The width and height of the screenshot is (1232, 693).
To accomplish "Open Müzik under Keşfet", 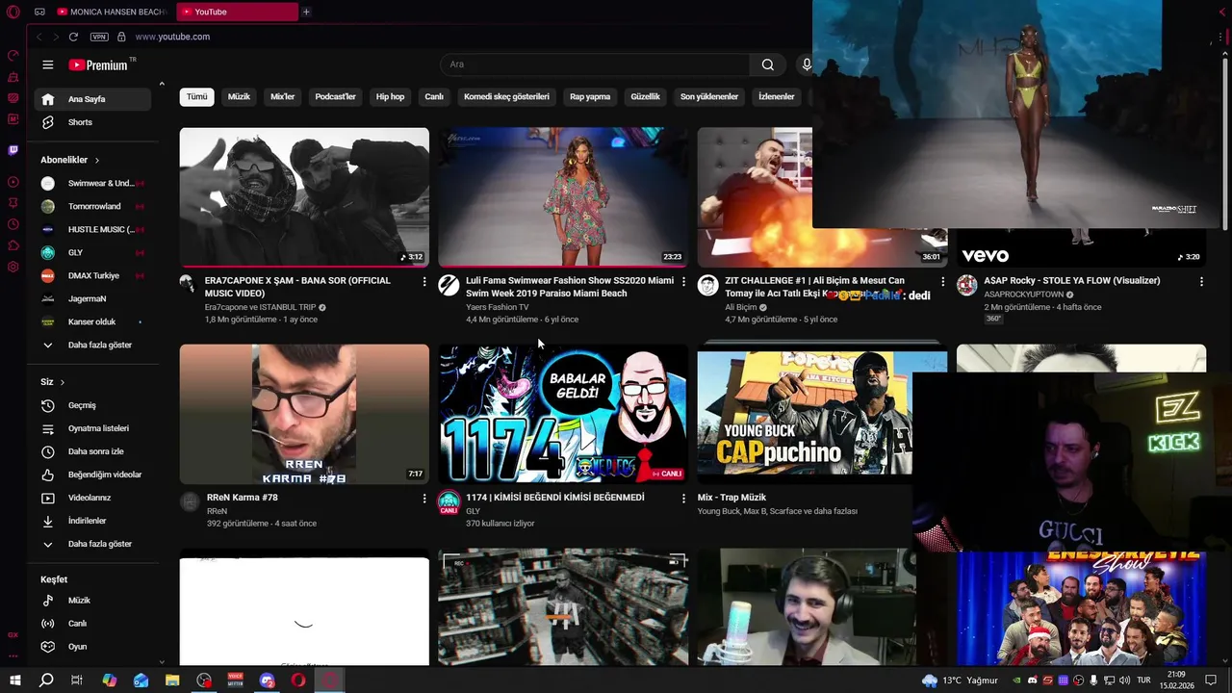I will pos(92,601).
